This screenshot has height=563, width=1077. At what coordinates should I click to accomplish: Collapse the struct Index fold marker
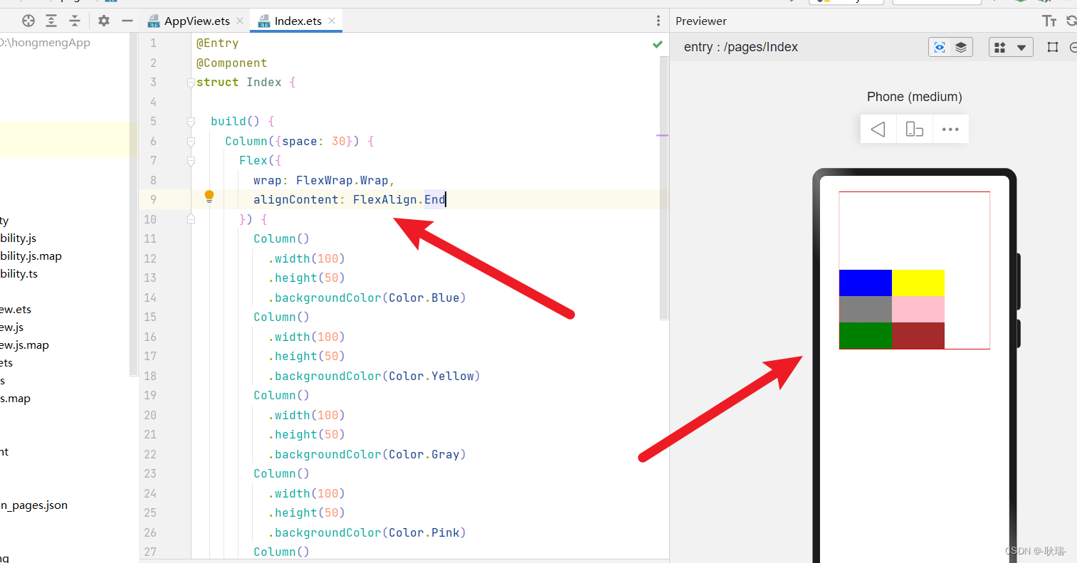pos(191,83)
